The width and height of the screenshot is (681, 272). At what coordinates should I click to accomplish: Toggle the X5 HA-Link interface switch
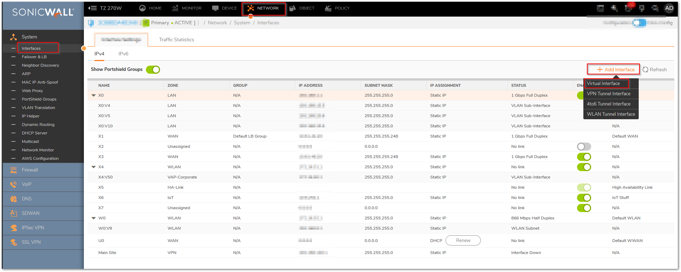click(584, 187)
